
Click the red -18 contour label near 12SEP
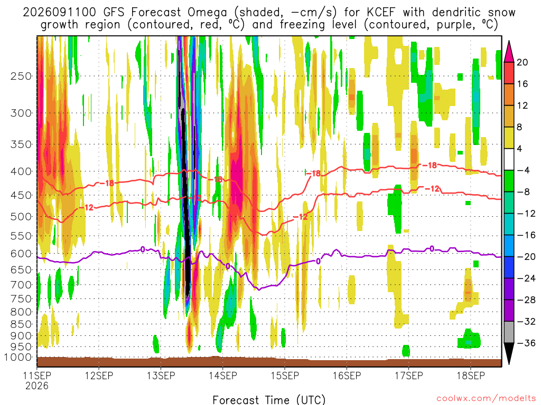click(107, 183)
